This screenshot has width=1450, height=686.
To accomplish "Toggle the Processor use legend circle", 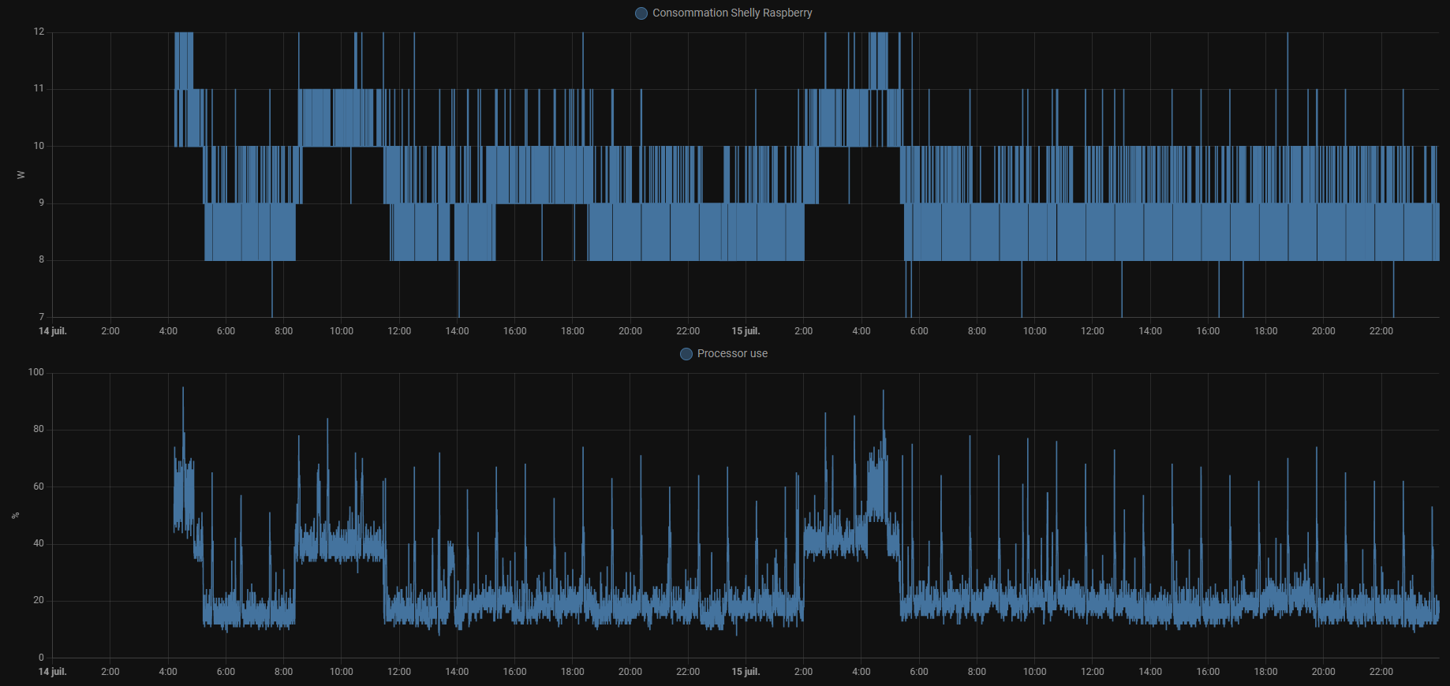I will [686, 354].
